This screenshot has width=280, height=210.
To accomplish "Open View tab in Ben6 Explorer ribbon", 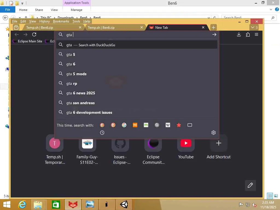I will pos(54,10).
